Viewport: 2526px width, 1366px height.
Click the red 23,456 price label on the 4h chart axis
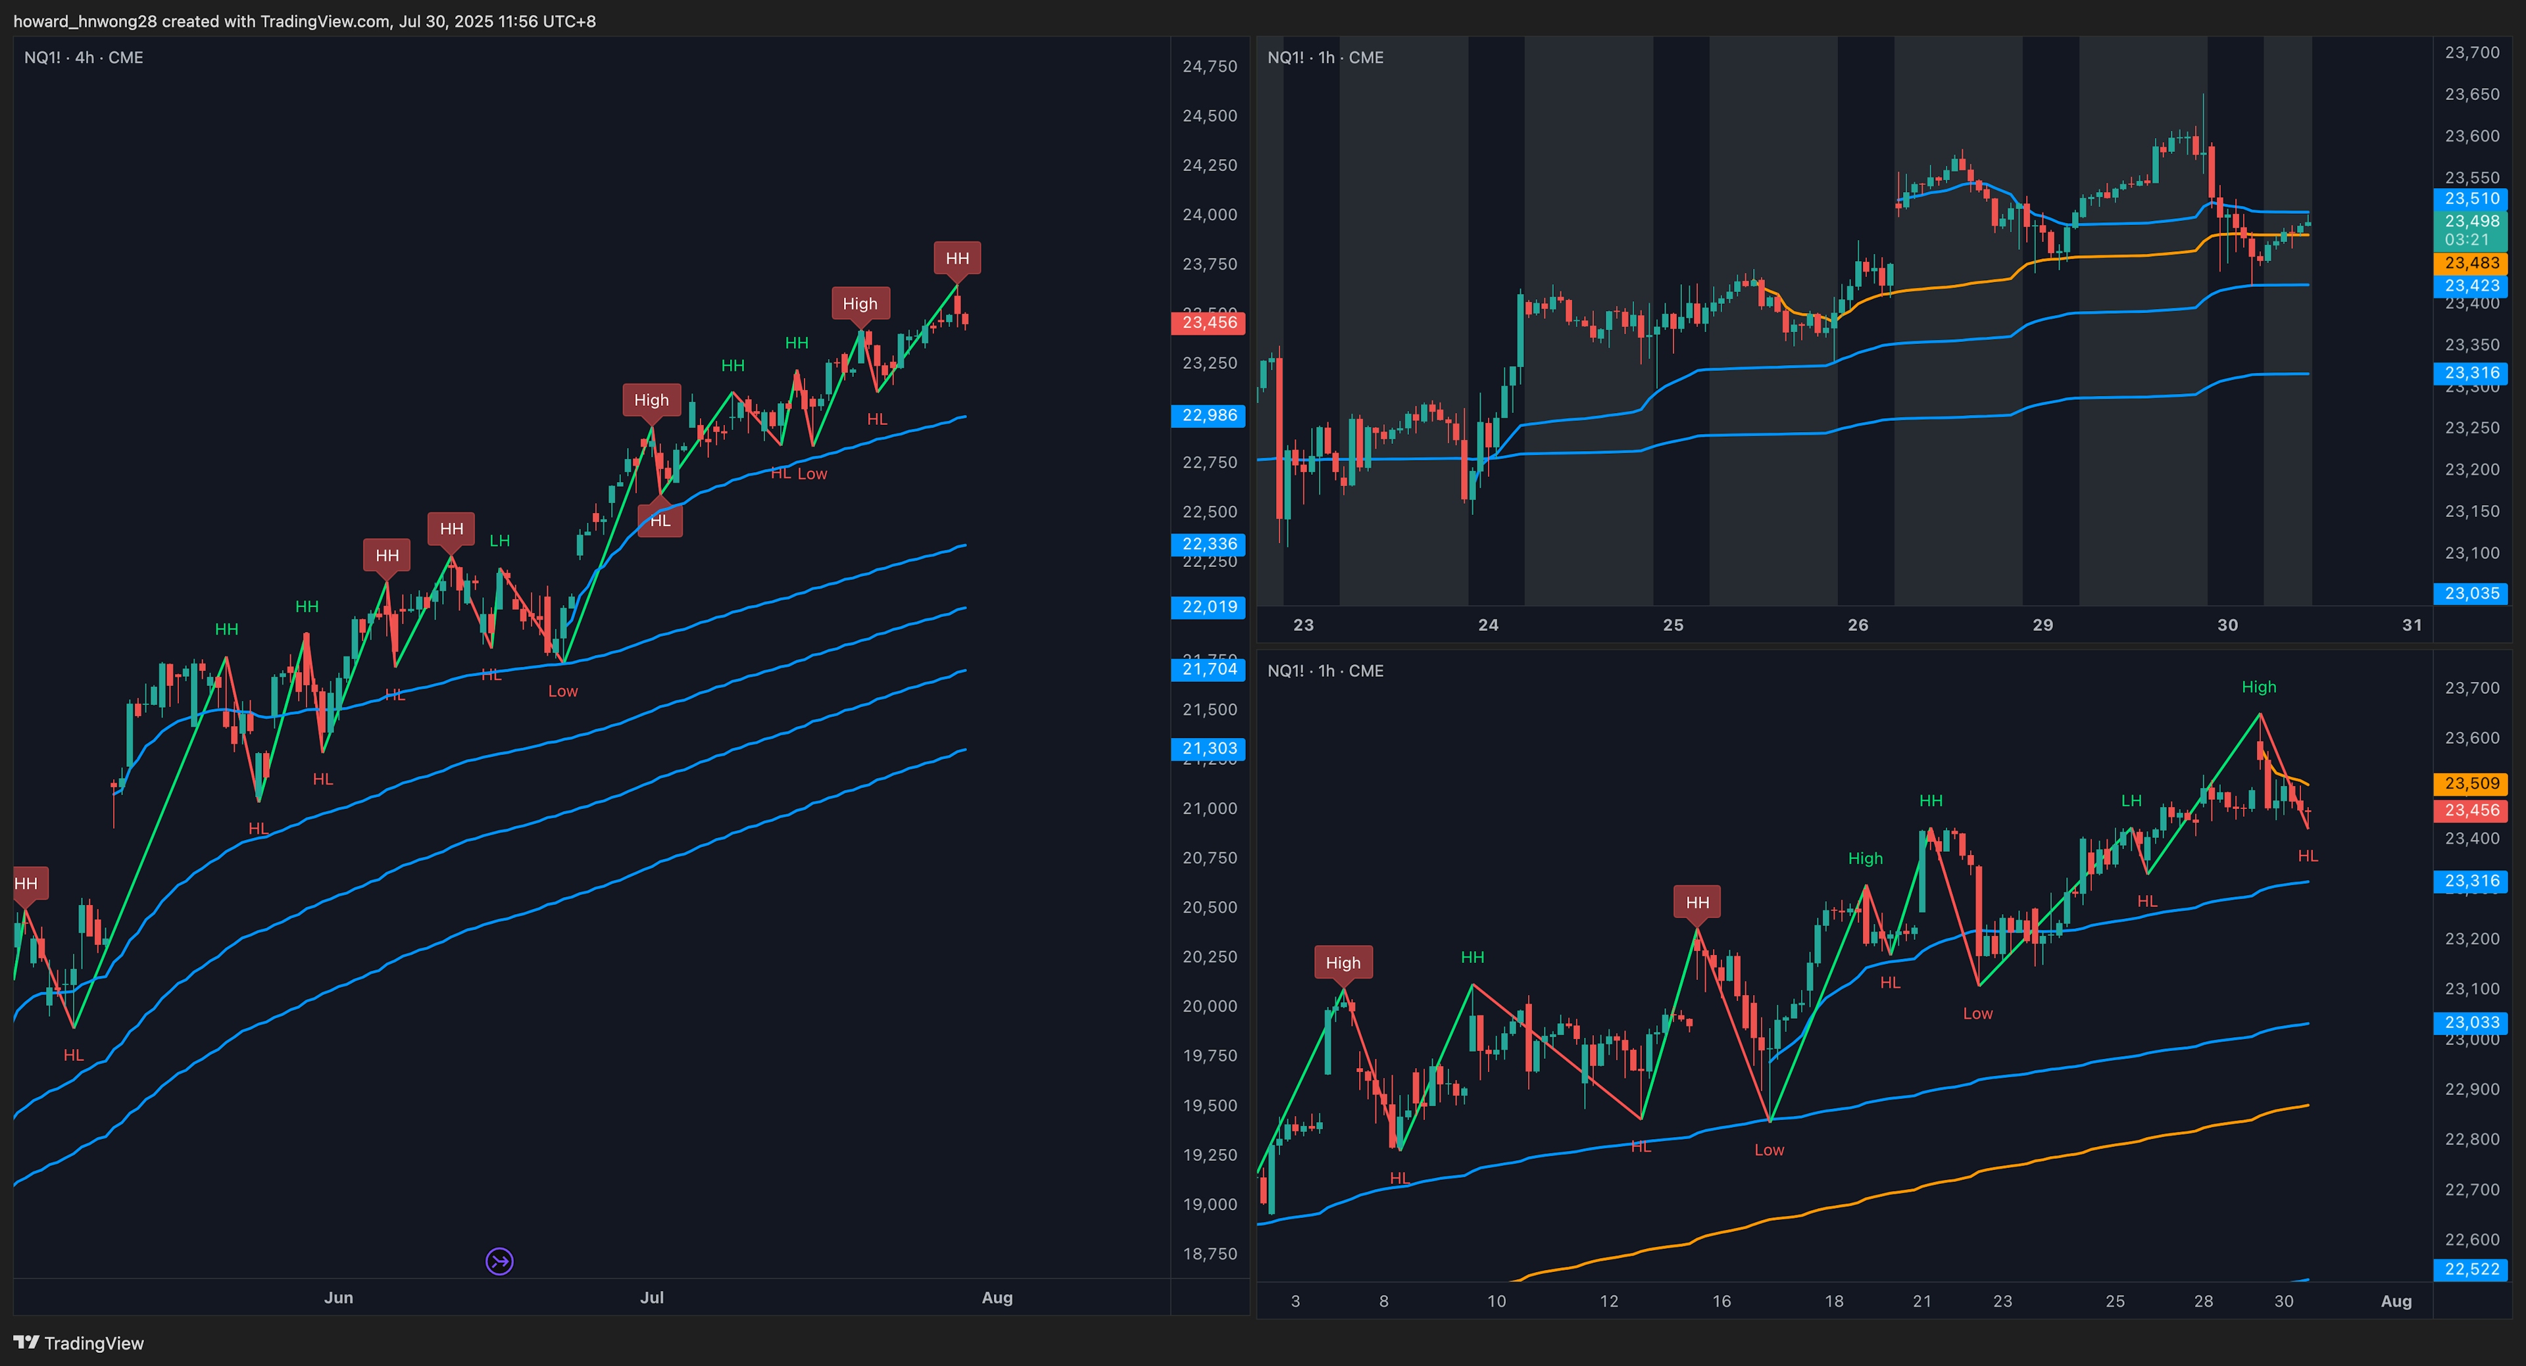tap(1209, 323)
